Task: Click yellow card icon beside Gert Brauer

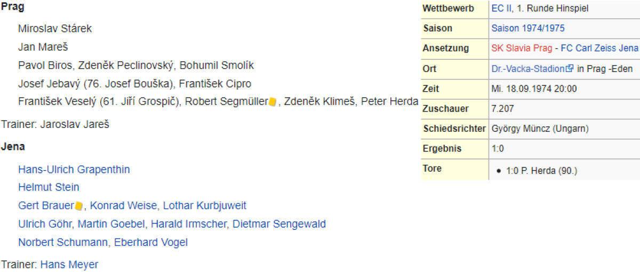Action: 79,206
